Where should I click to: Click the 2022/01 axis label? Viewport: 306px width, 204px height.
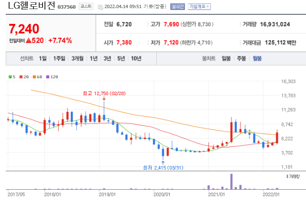[x=271, y=194]
